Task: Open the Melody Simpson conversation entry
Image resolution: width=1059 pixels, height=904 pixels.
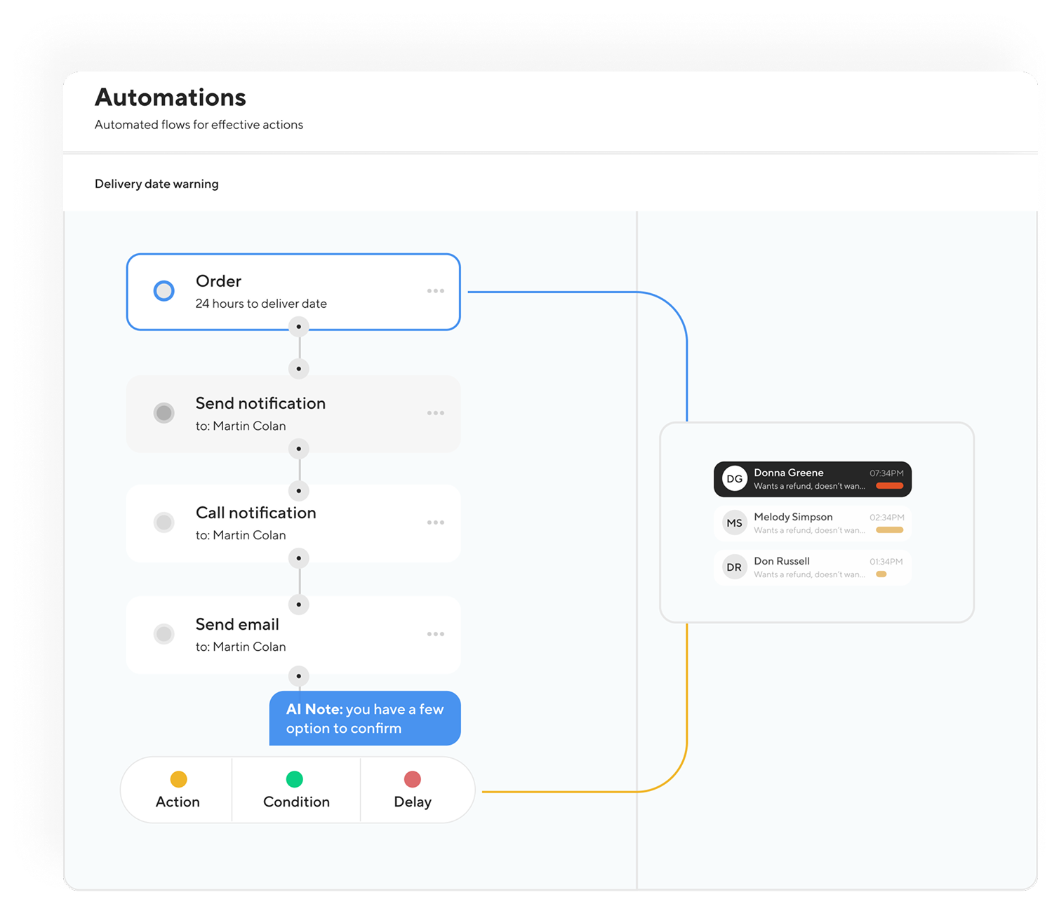Action: 812,523
